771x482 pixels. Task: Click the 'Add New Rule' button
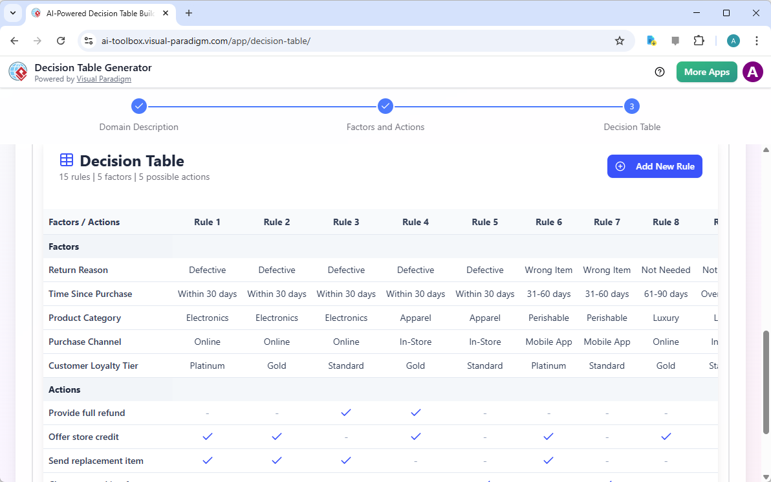click(x=655, y=166)
